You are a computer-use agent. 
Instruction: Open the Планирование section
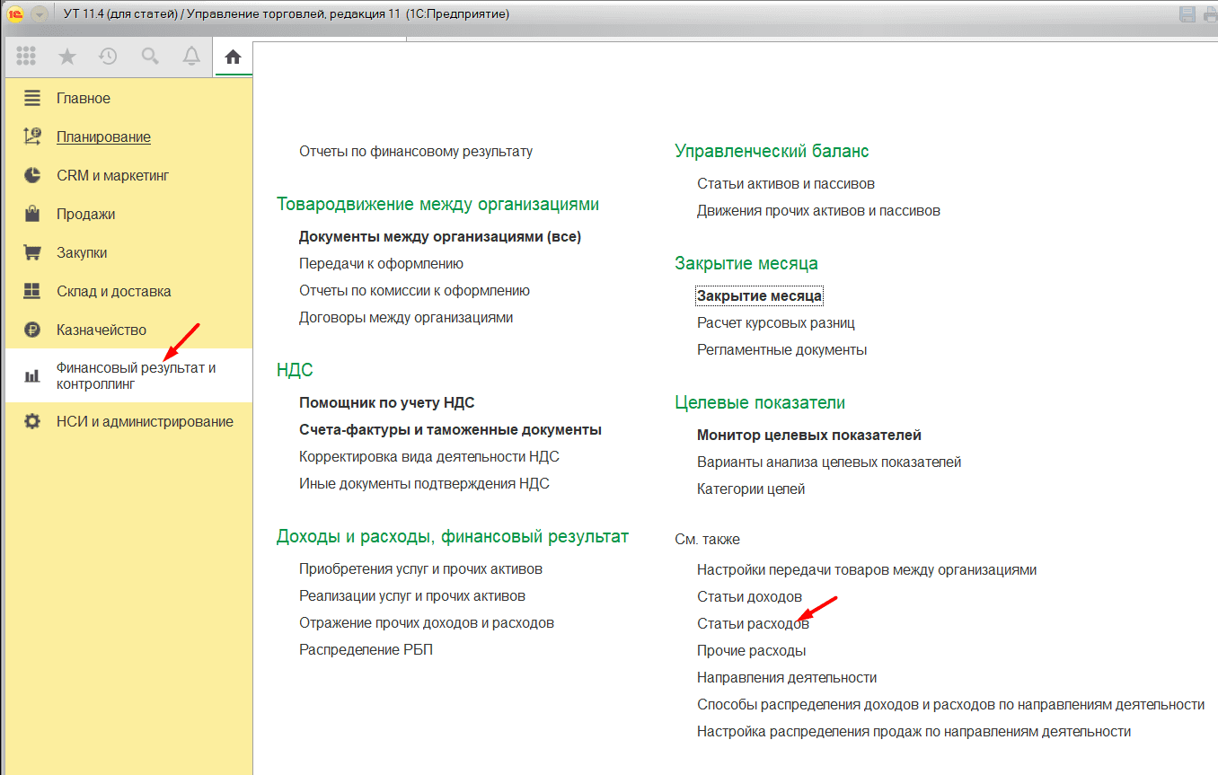pyautogui.click(x=103, y=137)
